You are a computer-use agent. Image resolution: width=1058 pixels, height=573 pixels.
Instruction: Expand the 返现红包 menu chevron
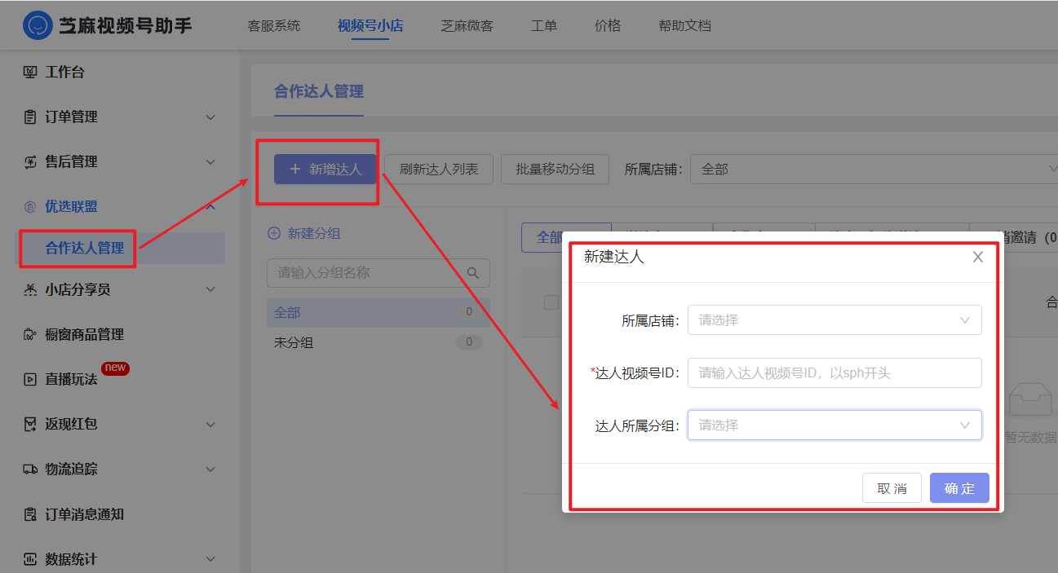210,424
